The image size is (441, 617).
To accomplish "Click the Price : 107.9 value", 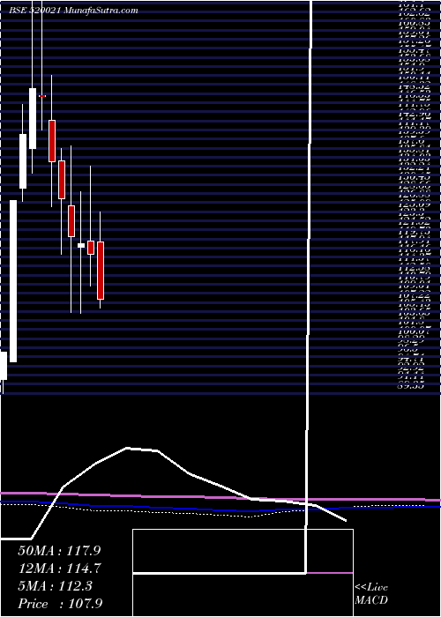I will [61, 604].
